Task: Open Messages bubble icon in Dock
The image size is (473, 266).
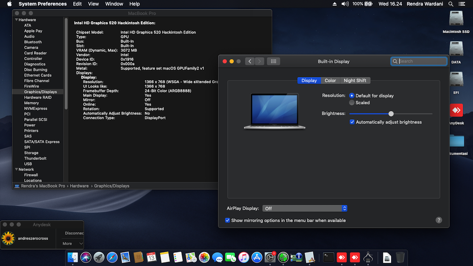Action: 217,257
